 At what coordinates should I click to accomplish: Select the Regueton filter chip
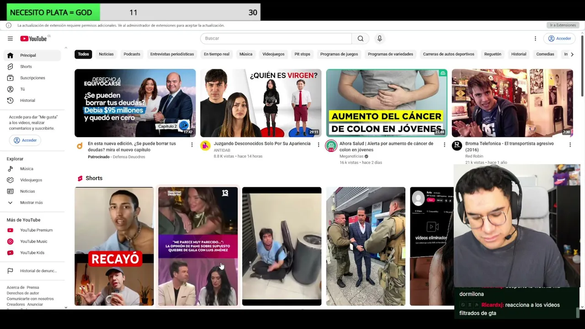pos(493,54)
